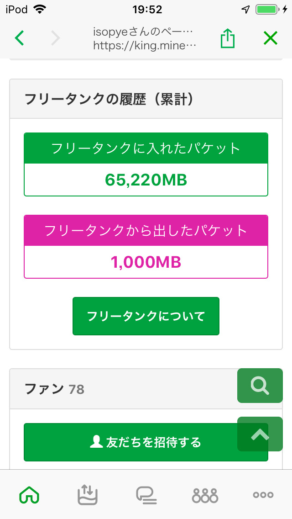Tap the 1,000MB value
292x519 pixels.
click(146, 262)
